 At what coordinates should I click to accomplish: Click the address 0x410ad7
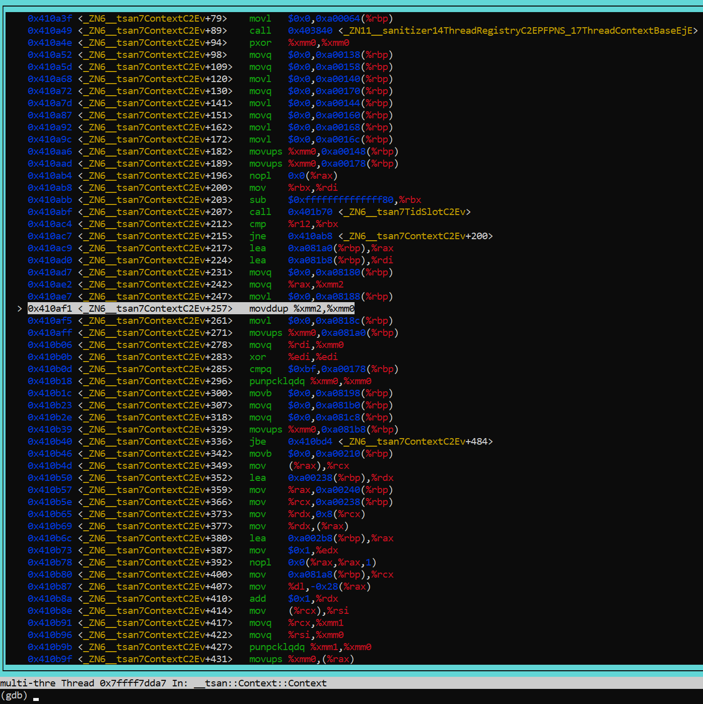tap(50, 272)
